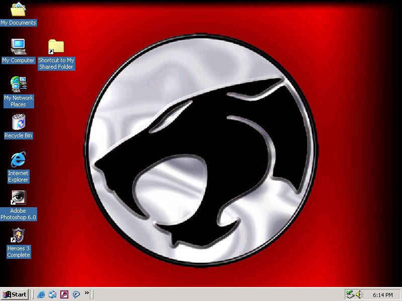The width and height of the screenshot is (402, 301).
Task: Click the maroon key icon in Quick Launch
Action: tap(64, 294)
